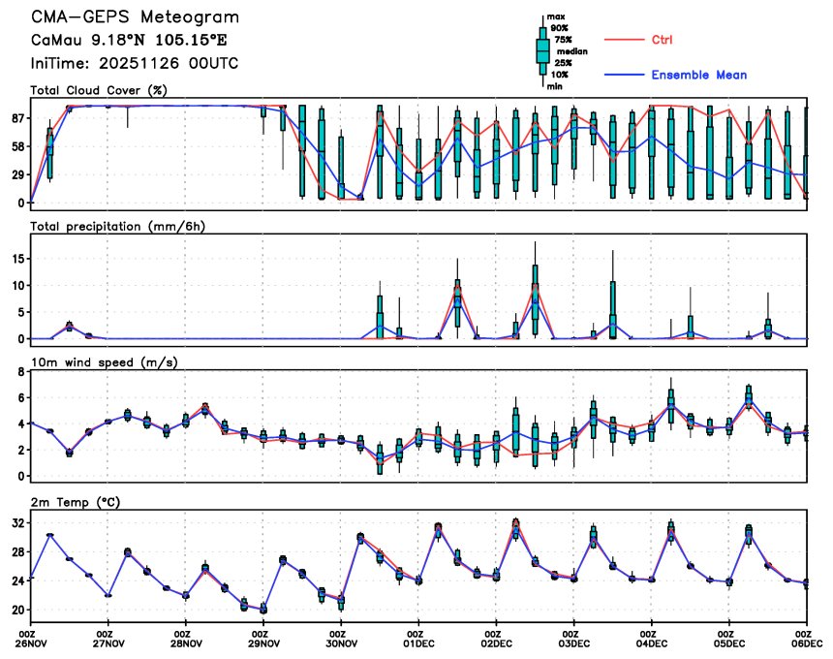Click the 24 tick on temperature axis
Viewport: 833px width, 659px height.
18,581
